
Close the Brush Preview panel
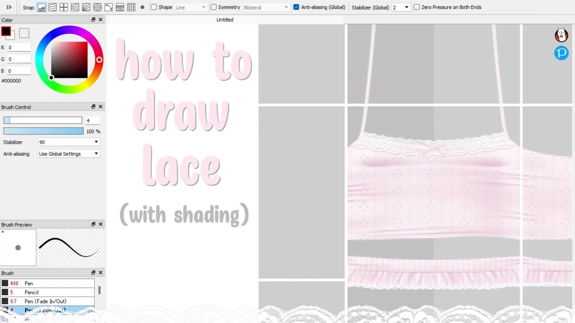[x=101, y=224]
